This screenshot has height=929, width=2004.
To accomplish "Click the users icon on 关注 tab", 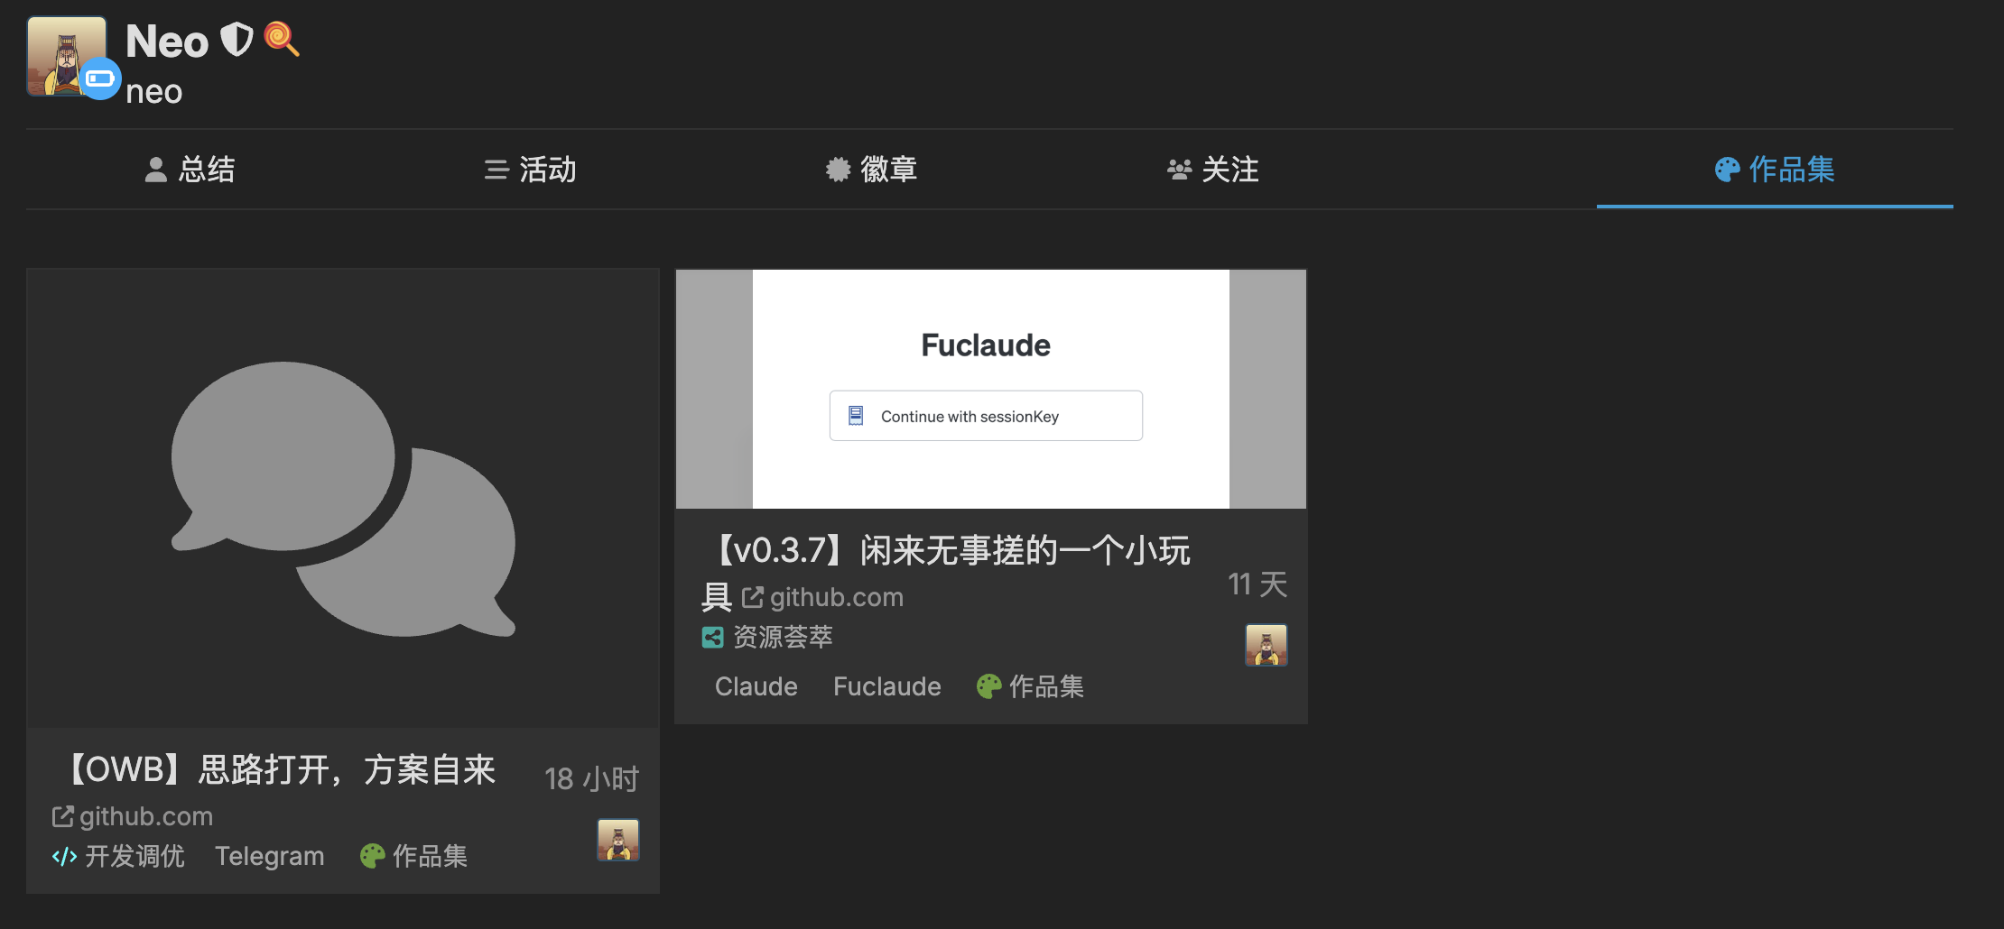I will coord(1180,170).
